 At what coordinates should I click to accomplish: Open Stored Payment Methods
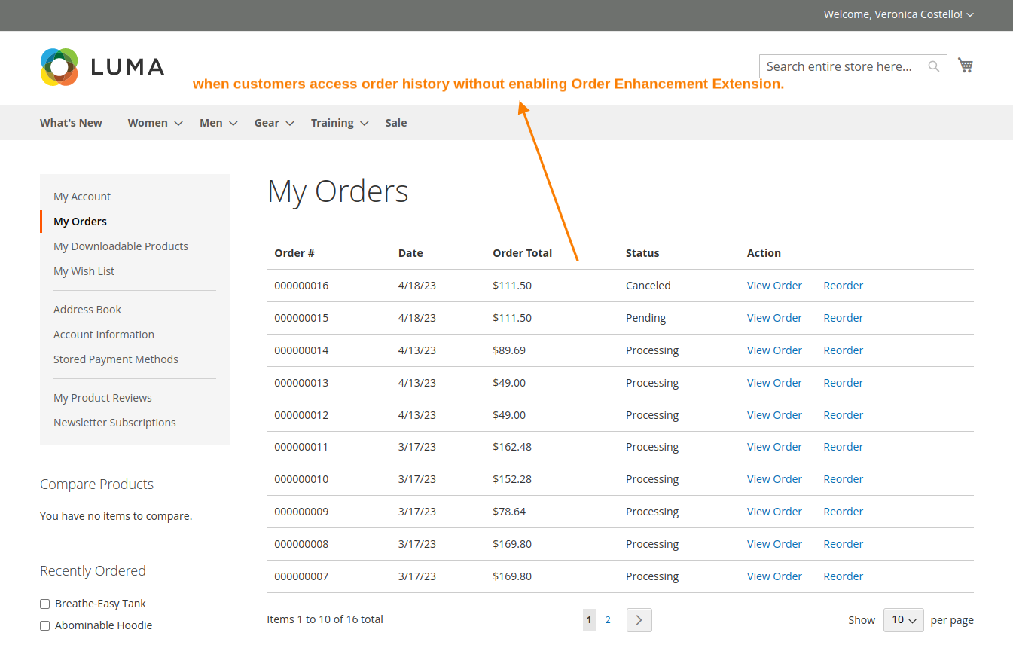tap(116, 359)
